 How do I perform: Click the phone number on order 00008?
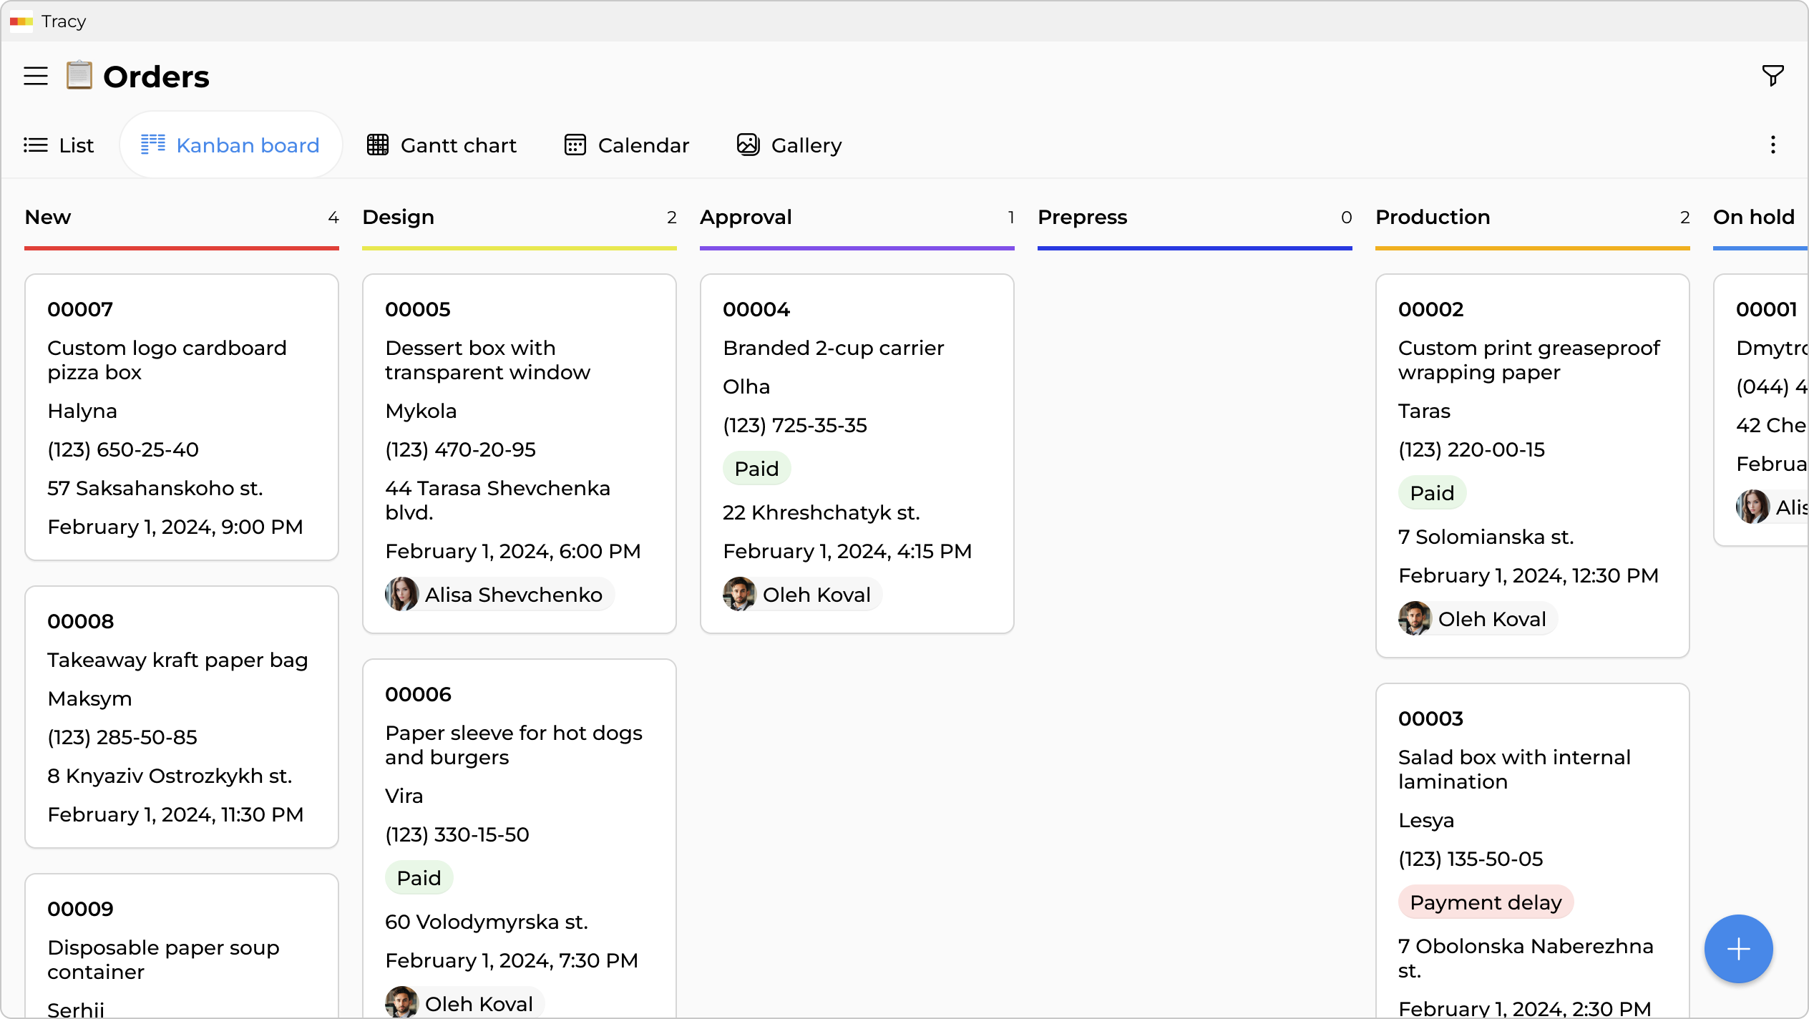(x=123, y=737)
